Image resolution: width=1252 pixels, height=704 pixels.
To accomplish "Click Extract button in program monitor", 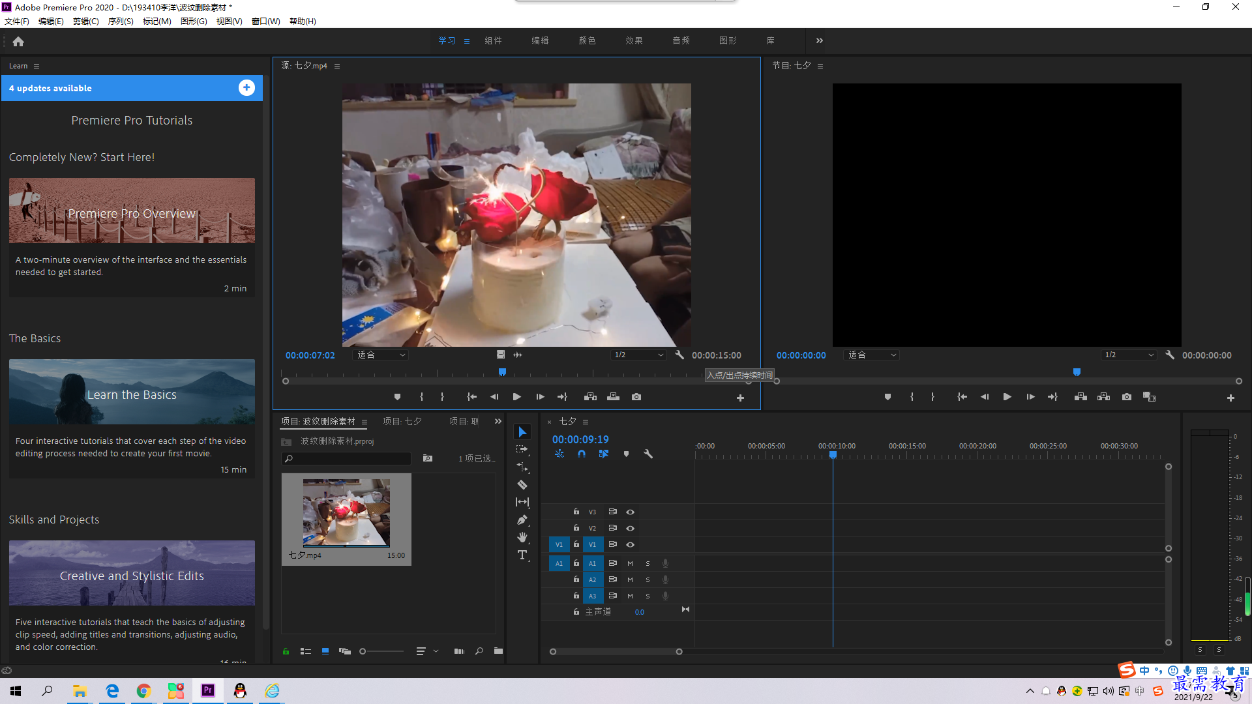I will click(x=1103, y=396).
